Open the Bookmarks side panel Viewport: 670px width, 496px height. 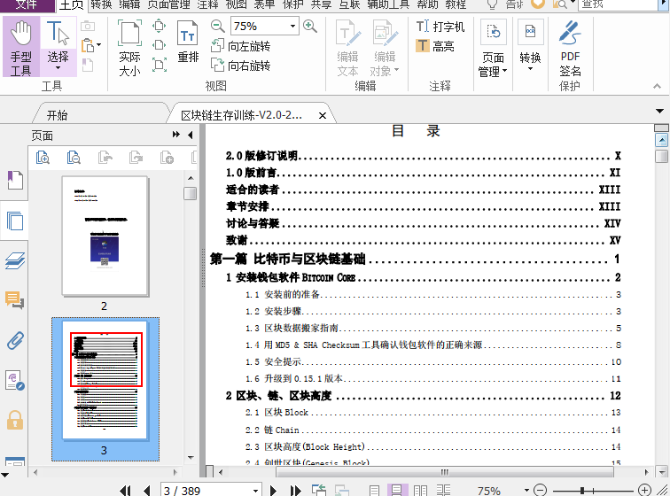click(x=15, y=180)
